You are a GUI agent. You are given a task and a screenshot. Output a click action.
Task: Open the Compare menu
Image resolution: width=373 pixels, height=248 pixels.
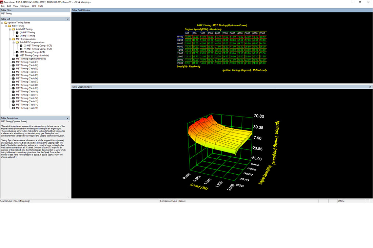point(25,6)
